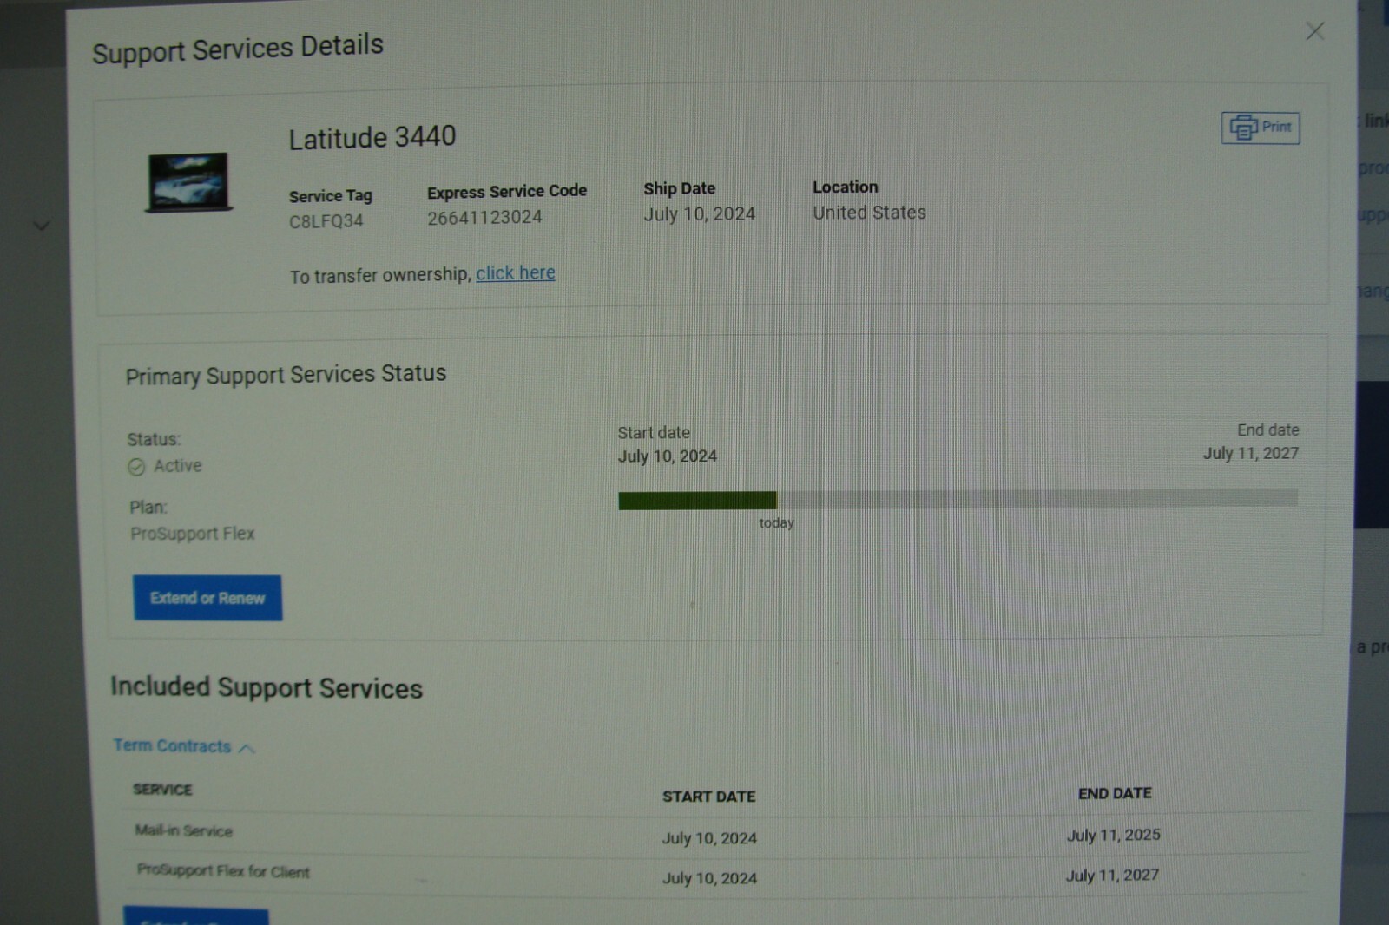Collapse the Term Contracts section
Image resolution: width=1389 pixels, height=925 pixels.
tap(184, 746)
